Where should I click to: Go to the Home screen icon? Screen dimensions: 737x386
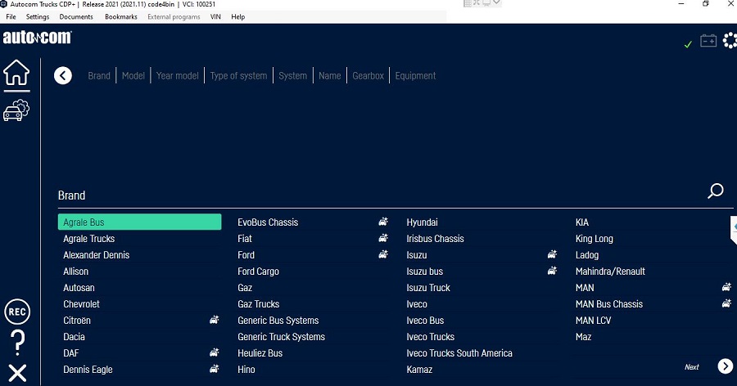(16, 74)
